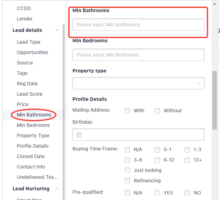
Task: Collapse the Lead details section chevron
Action: click(x=57, y=30)
